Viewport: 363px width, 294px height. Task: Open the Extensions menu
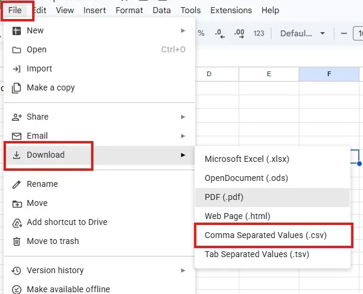click(x=231, y=11)
